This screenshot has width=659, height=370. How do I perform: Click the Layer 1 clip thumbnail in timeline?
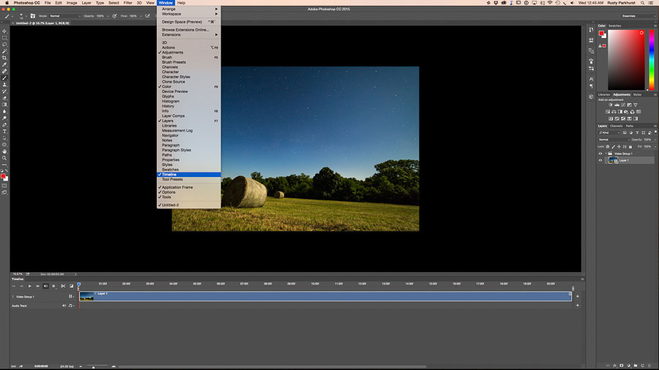tap(87, 296)
